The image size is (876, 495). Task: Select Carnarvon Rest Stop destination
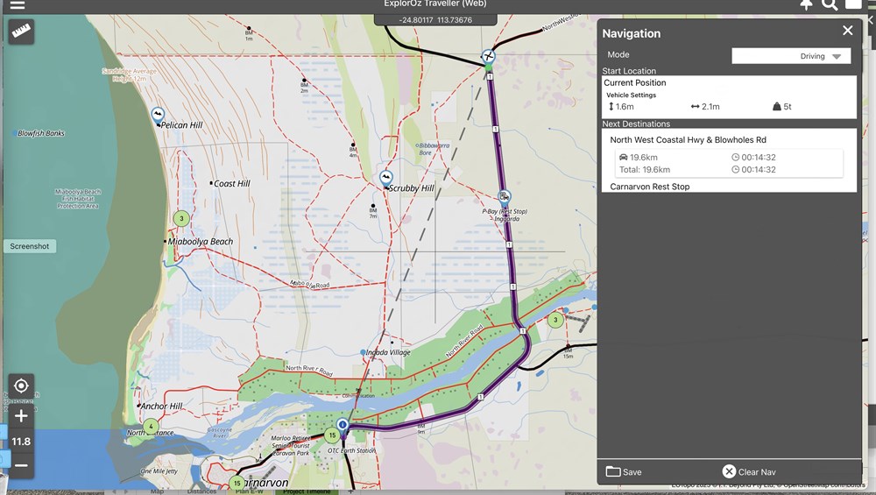click(x=650, y=187)
